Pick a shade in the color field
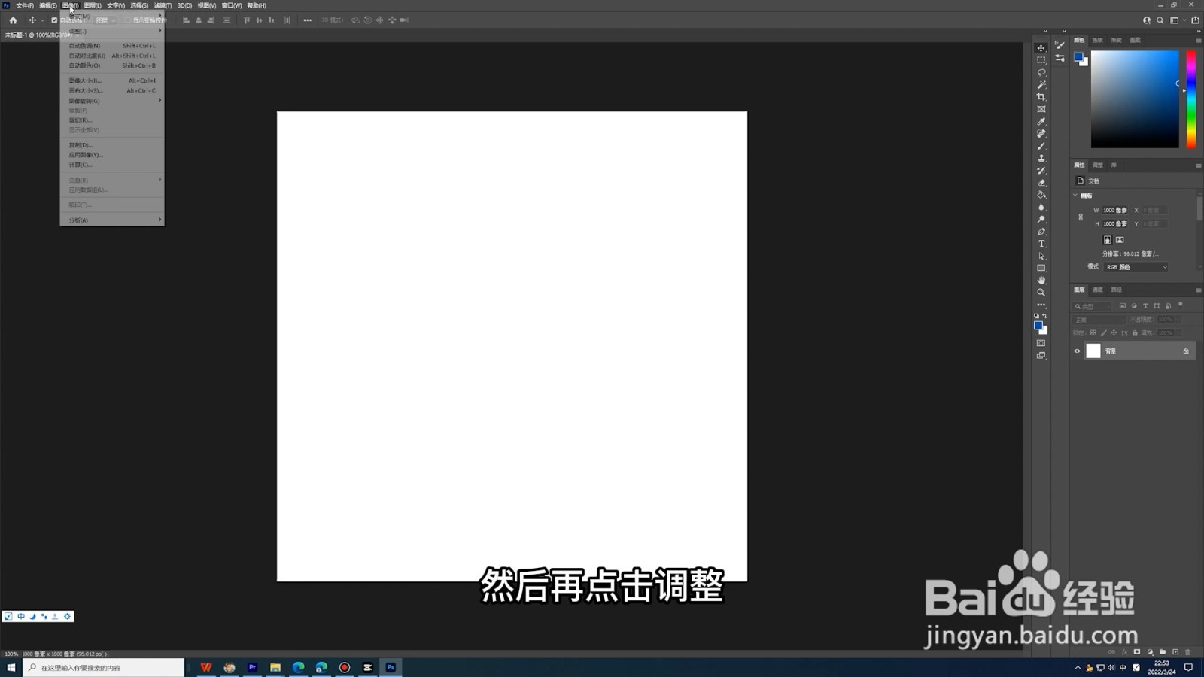 [1135, 99]
